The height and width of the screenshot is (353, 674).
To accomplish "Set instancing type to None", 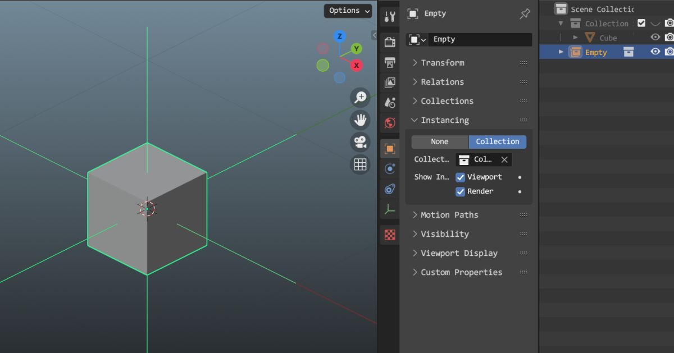I will [440, 142].
